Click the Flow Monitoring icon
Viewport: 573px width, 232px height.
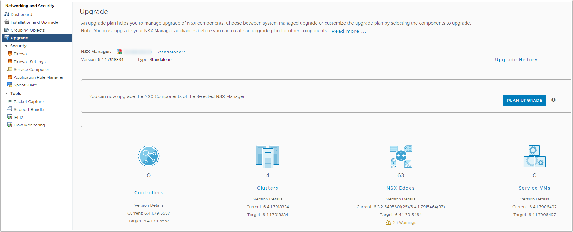click(10, 125)
